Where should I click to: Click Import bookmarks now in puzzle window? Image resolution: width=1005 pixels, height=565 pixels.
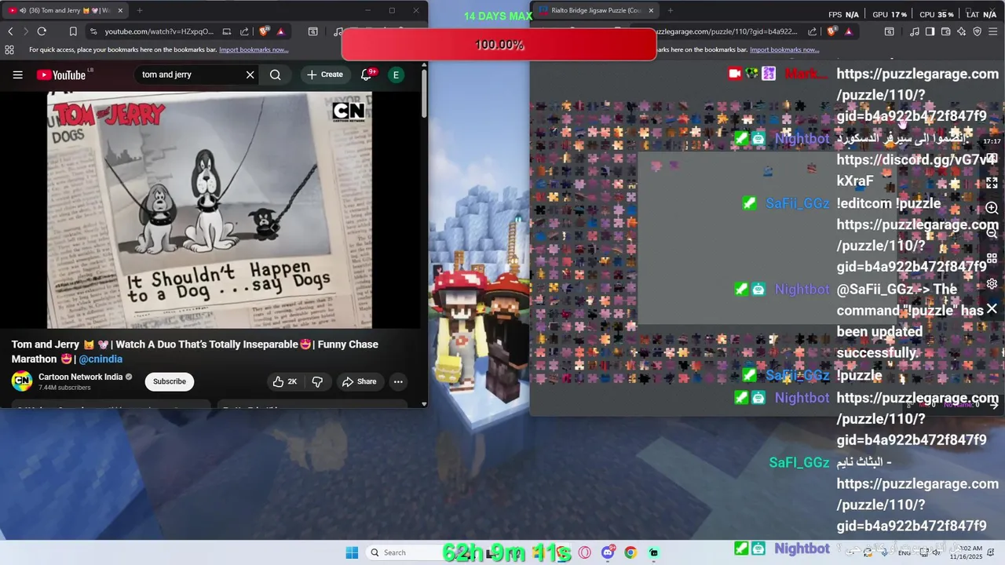point(784,49)
